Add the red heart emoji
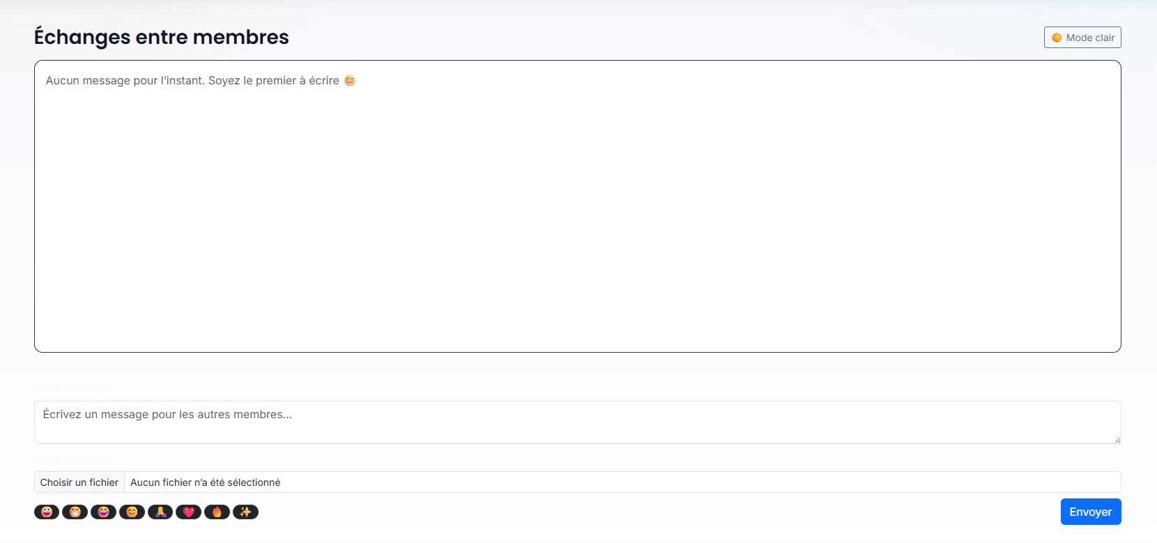The image size is (1157, 543). (x=188, y=512)
